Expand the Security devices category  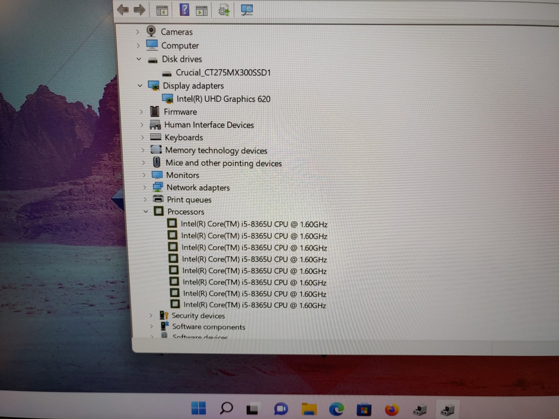151,315
